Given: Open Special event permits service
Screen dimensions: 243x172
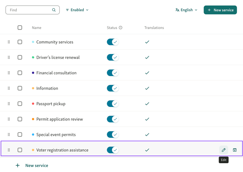Looking at the screenshot, I should 56,135.
